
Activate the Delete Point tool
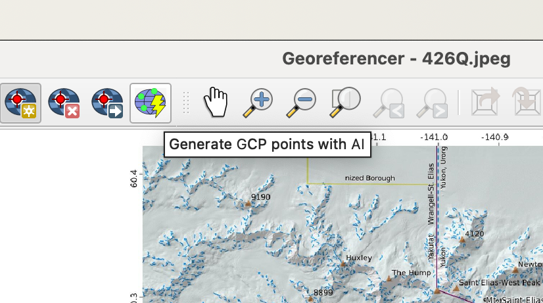coord(64,103)
